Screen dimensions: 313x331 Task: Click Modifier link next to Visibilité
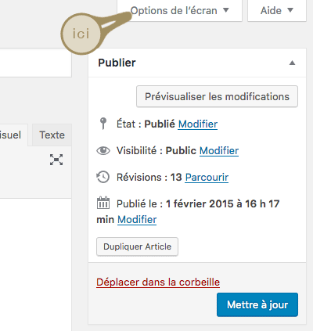click(x=219, y=151)
